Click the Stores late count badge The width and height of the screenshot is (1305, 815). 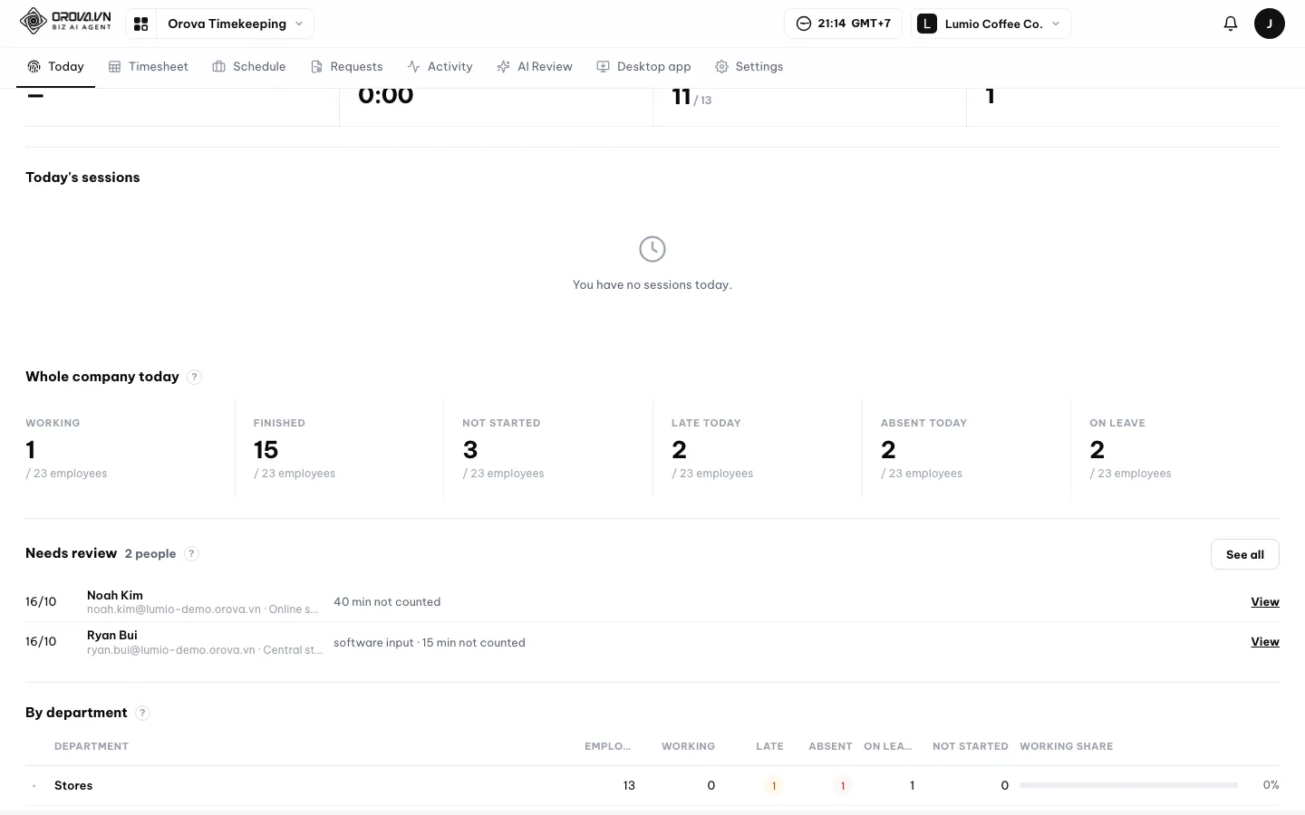pyautogui.click(x=774, y=786)
